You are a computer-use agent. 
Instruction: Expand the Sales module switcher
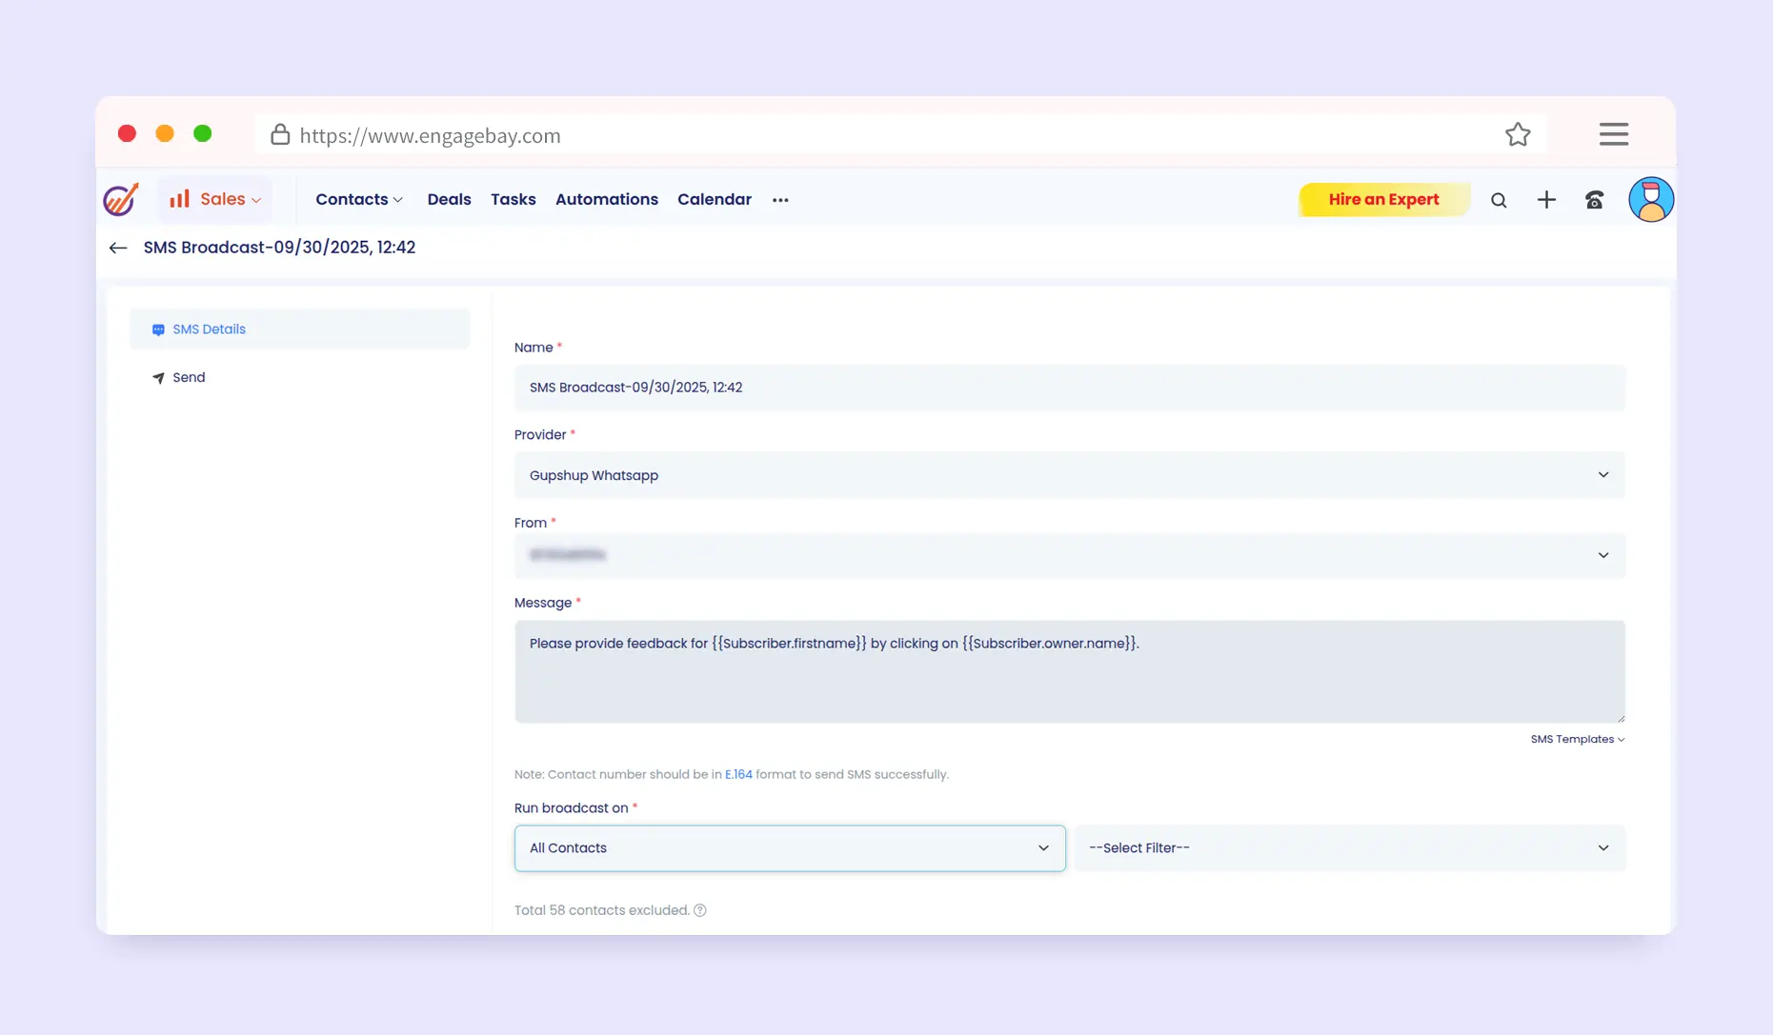(216, 199)
